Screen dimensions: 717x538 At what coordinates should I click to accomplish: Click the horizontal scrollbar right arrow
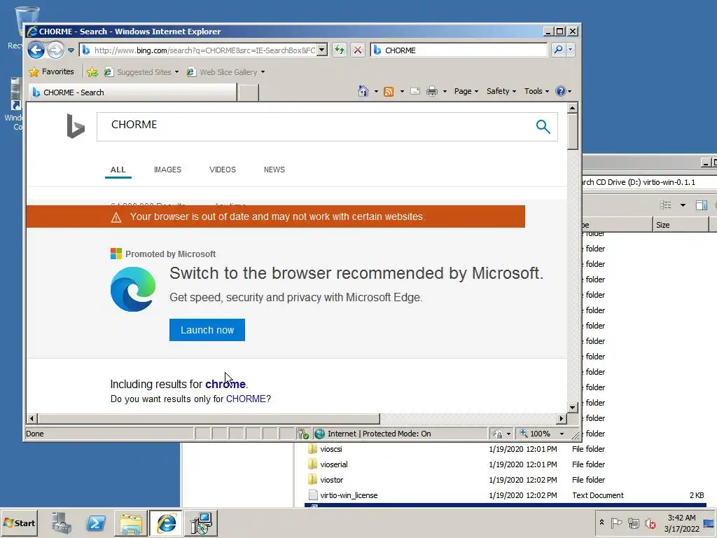tap(562, 418)
